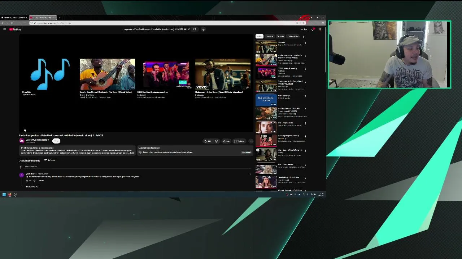This screenshot has height=259, width=462.
Task: Open YouTube notifications bell
Action: pos(313,29)
